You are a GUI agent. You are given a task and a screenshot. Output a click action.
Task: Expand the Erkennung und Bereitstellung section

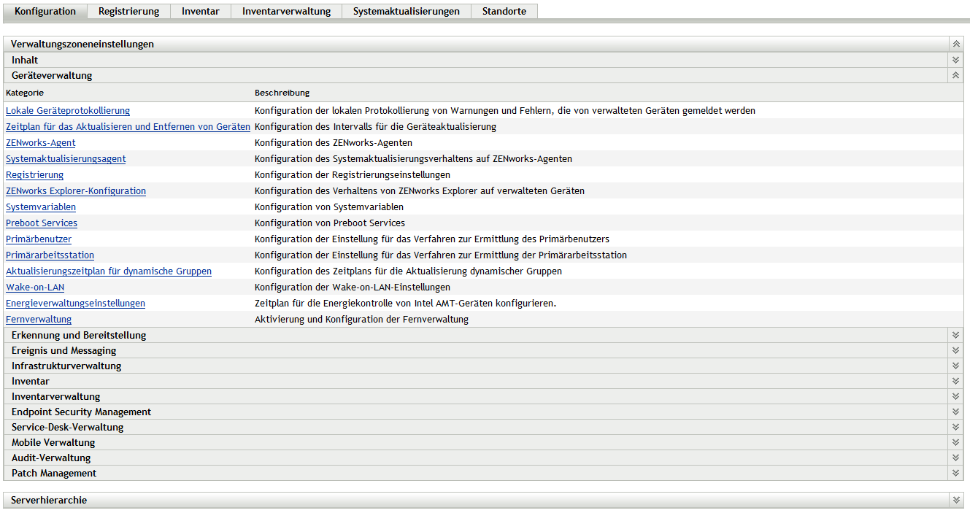955,335
